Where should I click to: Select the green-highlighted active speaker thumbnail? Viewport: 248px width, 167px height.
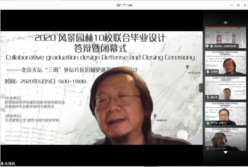tap(225, 113)
